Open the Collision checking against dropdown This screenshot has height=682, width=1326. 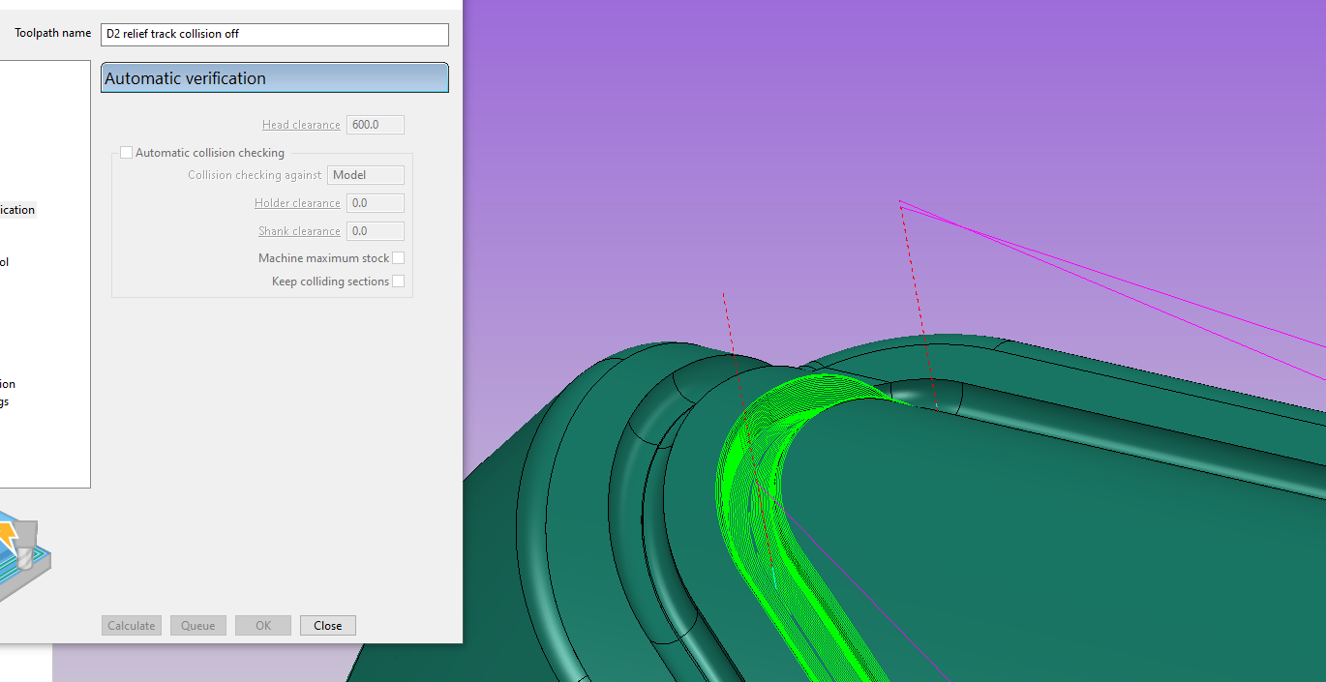coord(366,175)
